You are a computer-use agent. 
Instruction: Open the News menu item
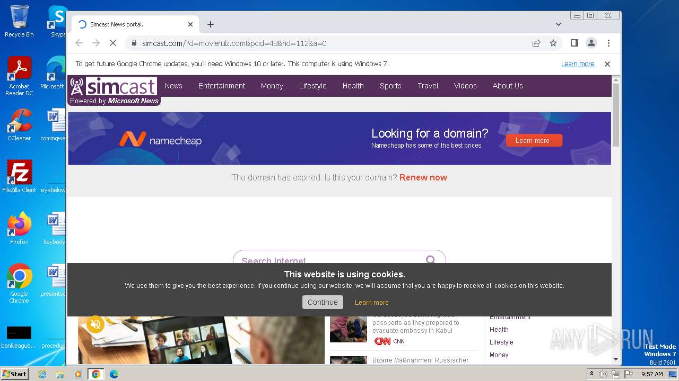(x=173, y=86)
